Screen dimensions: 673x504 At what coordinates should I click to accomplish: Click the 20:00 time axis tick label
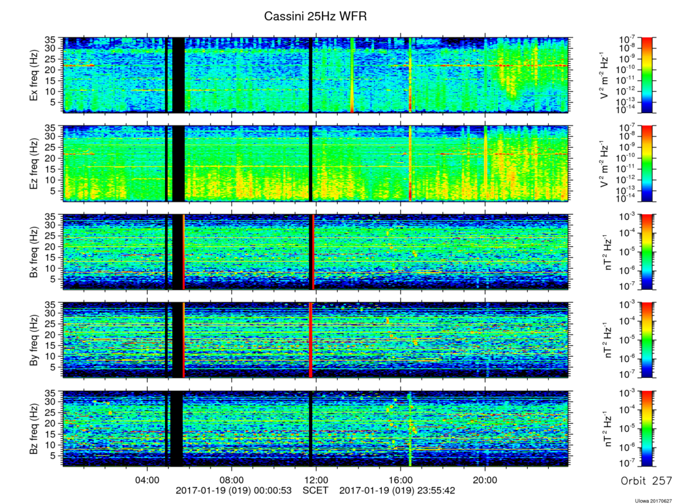[485, 480]
